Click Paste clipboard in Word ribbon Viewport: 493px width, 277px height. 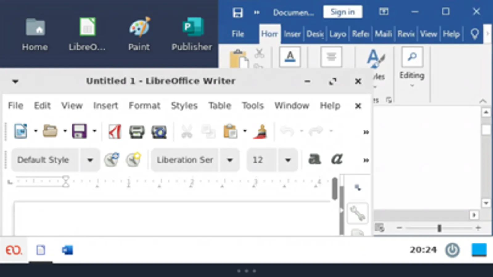point(238,58)
